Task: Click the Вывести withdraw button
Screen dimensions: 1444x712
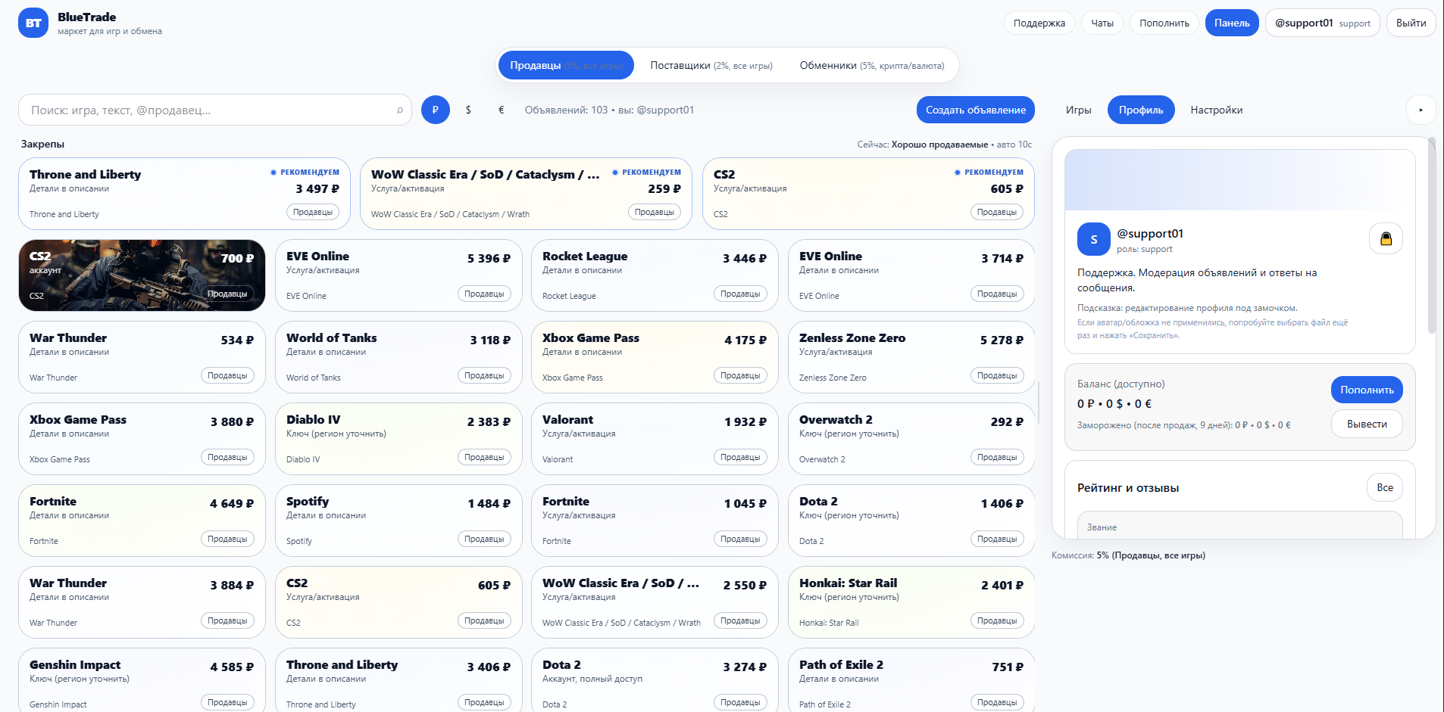Action: pos(1366,424)
